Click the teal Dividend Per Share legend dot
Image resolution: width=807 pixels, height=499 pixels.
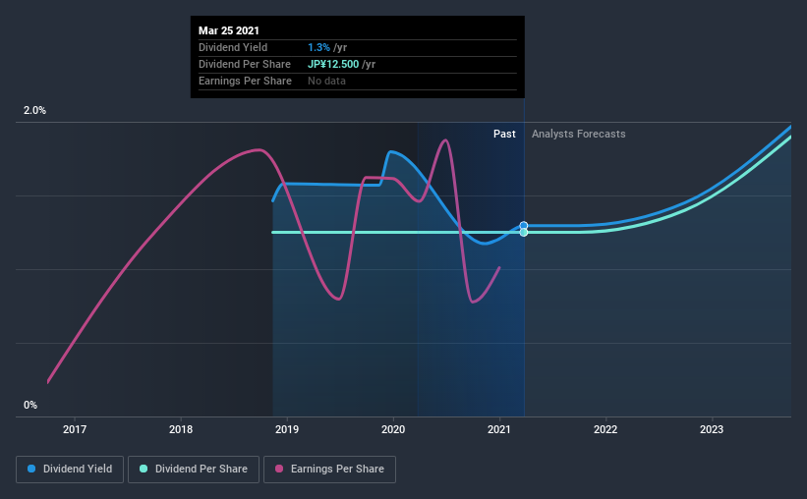point(144,469)
